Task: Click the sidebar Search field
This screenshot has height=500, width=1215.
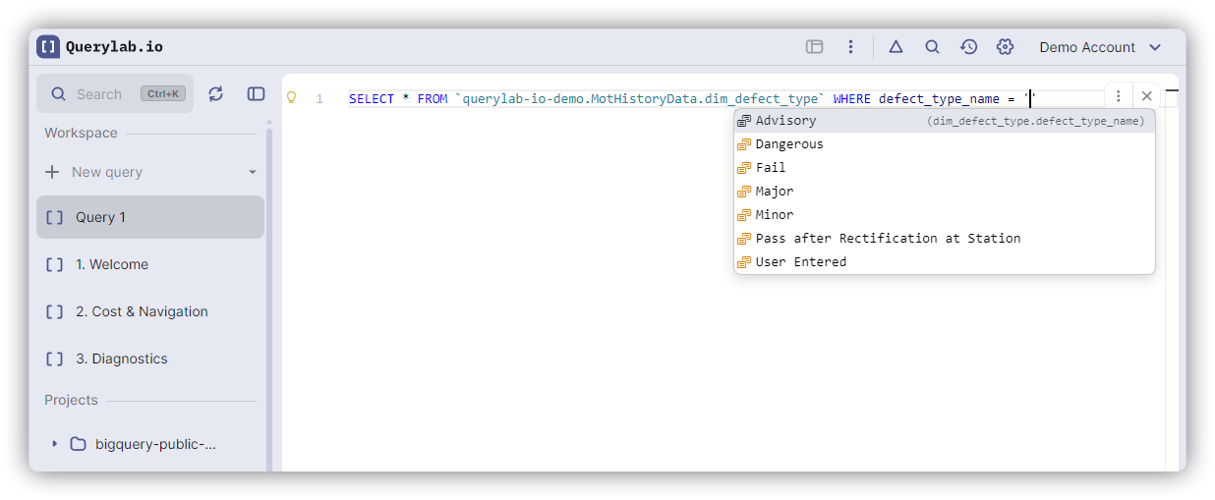Action: pos(115,94)
